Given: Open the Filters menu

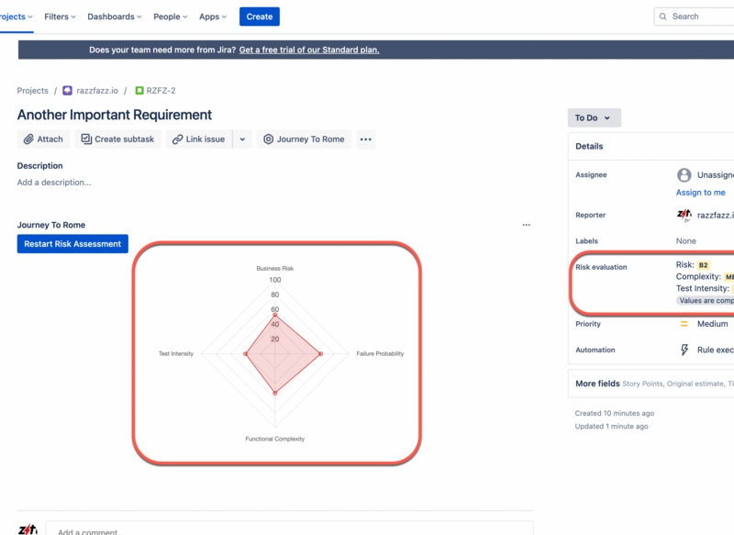Looking at the screenshot, I should point(60,17).
